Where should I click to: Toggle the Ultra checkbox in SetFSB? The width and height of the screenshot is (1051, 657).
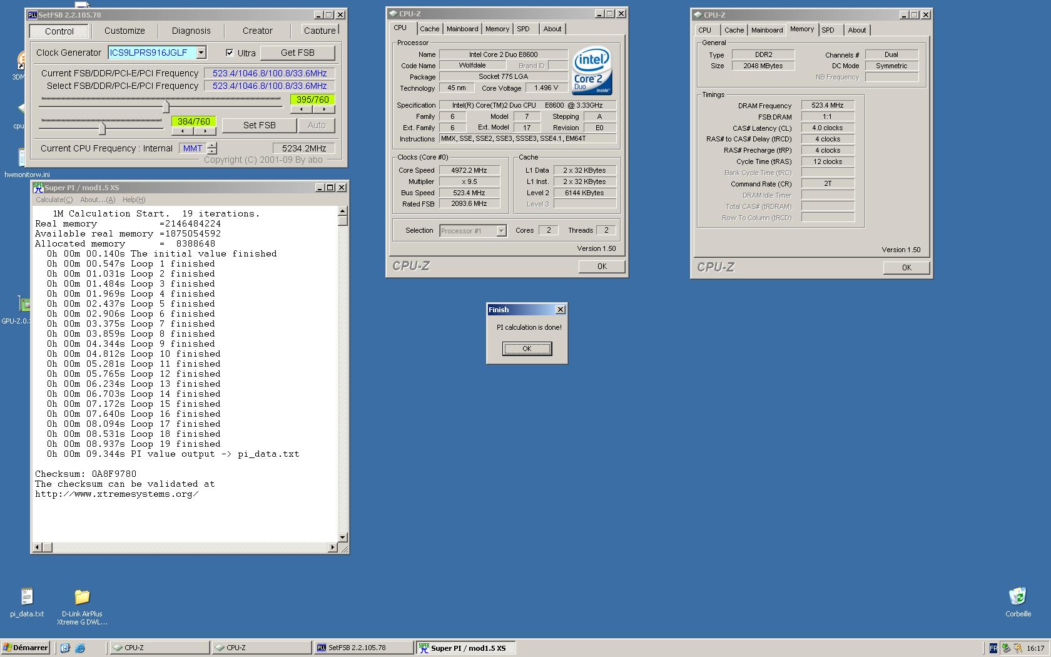[230, 53]
